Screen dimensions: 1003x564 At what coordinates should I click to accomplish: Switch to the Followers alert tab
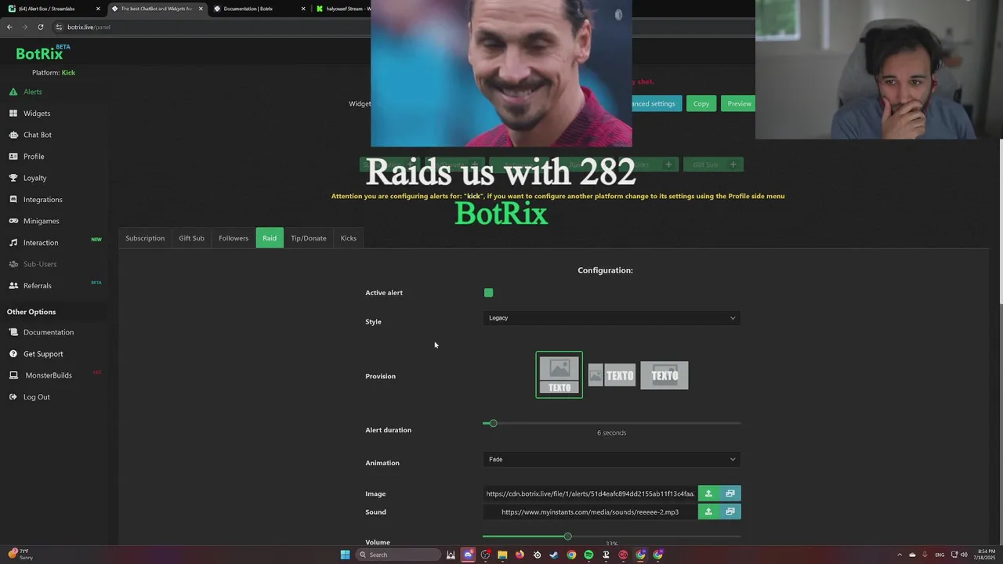234,238
